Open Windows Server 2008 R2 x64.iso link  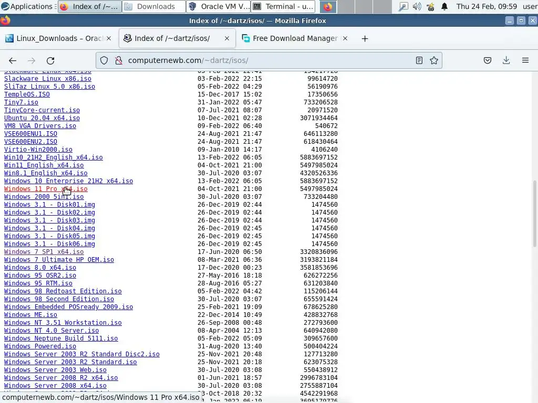61,378
